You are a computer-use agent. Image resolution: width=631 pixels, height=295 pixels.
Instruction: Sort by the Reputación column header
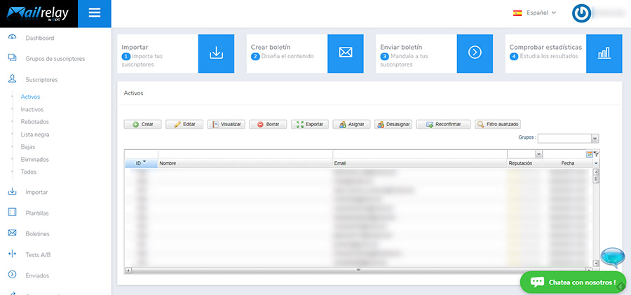pos(524,163)
